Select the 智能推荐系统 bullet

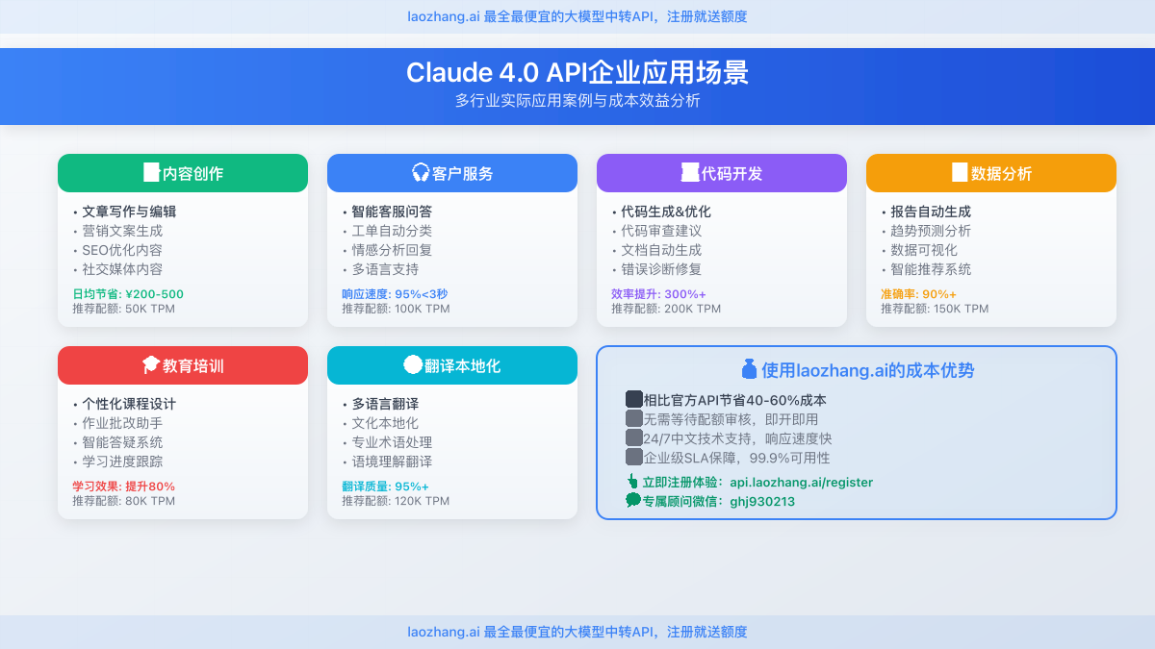click(926, 269)
